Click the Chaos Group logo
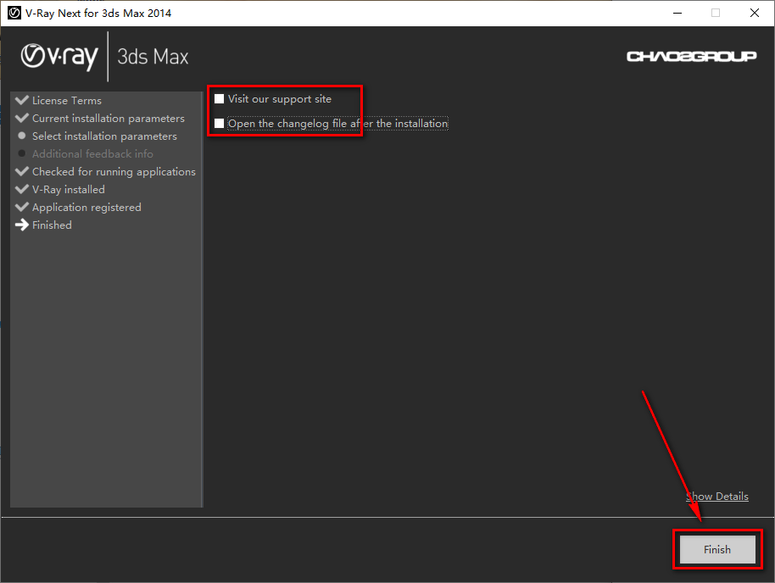775x583 pixels. tap(691, 56)
